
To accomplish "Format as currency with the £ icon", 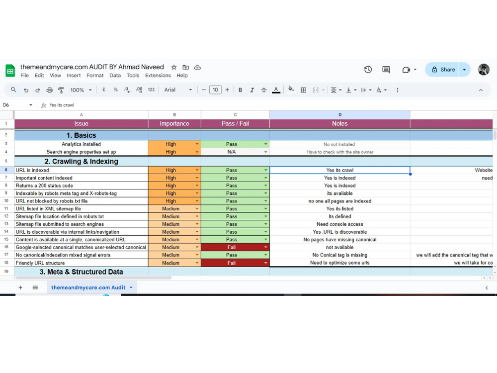I will 104,90.
